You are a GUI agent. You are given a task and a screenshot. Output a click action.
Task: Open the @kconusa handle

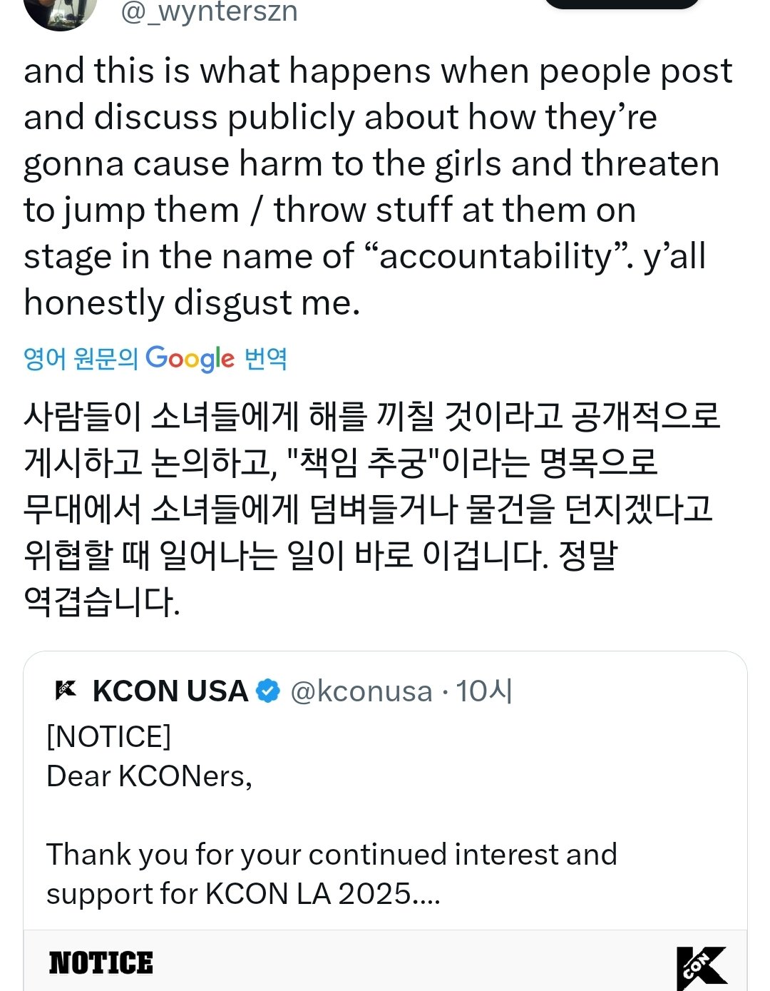pos(361,691)
